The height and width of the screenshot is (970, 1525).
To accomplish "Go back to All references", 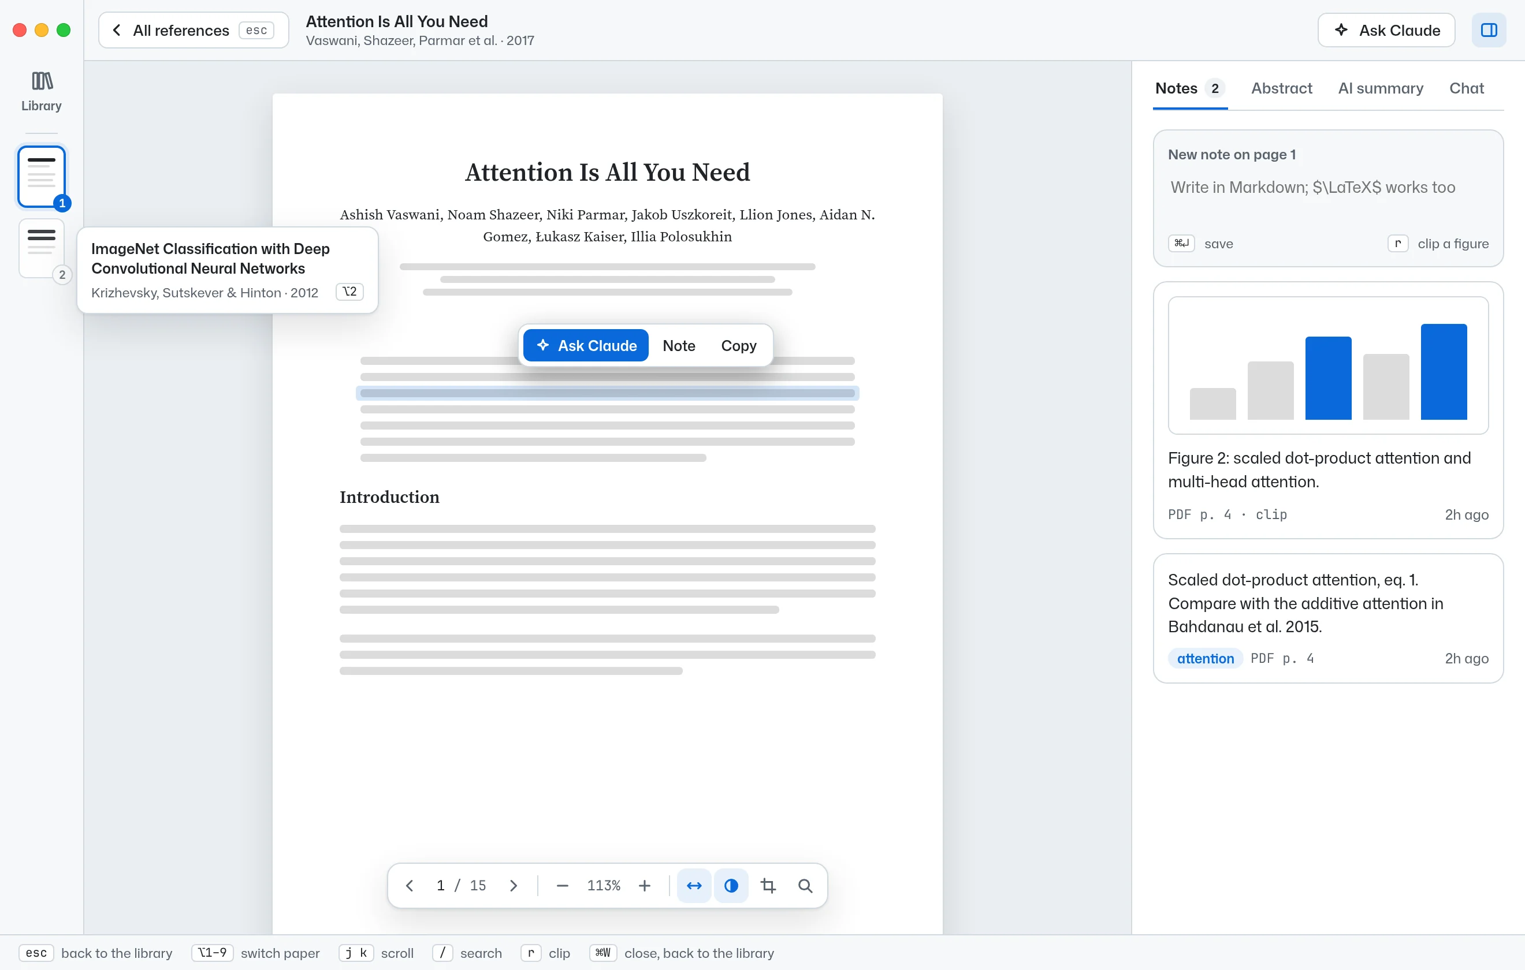I will click(x=193, y=31).
